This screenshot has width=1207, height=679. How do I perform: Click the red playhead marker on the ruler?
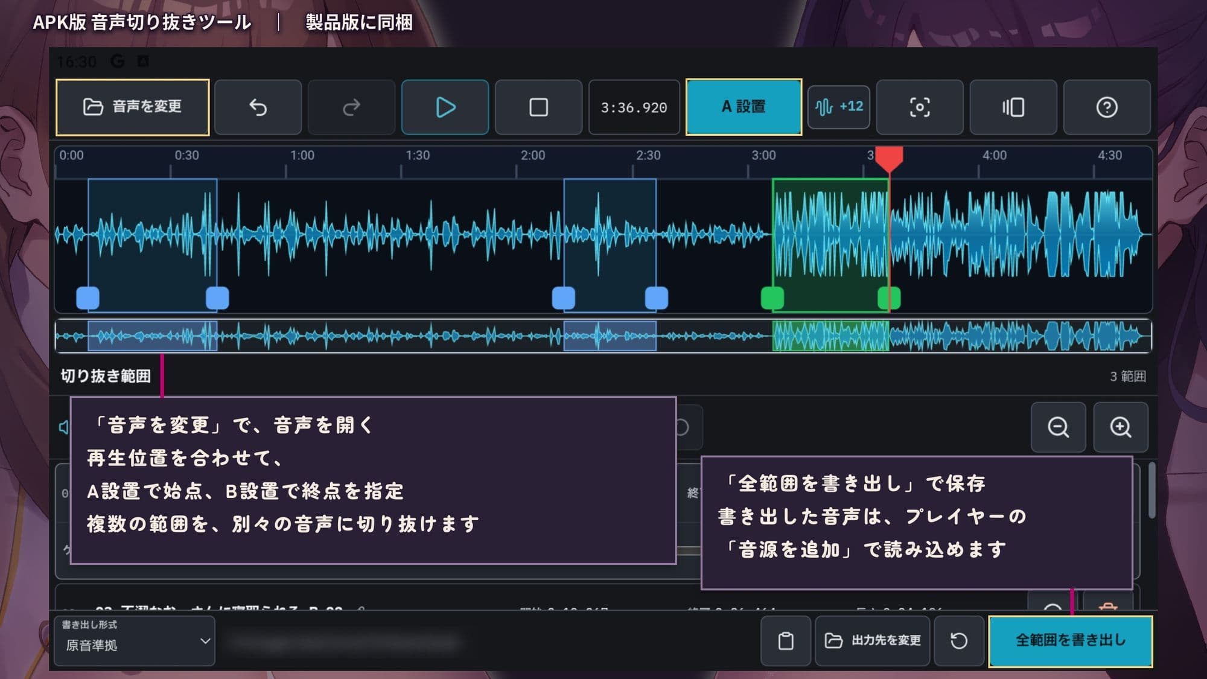point(889,158)
